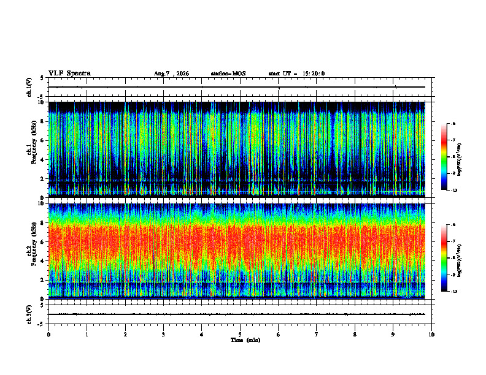Click the "ch.1(V)" axis label
The width and height of the screenshot is (486, 375).
click(x=29, y=87)
